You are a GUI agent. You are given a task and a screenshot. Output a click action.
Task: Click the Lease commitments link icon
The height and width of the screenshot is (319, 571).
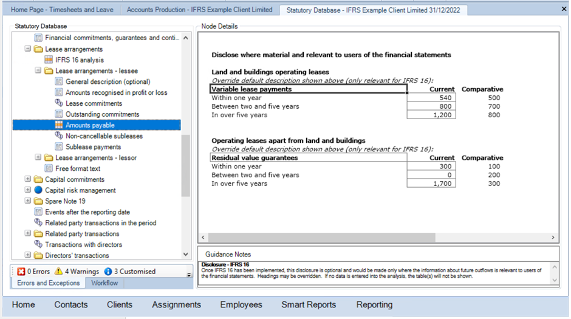(x=59, y=103)
